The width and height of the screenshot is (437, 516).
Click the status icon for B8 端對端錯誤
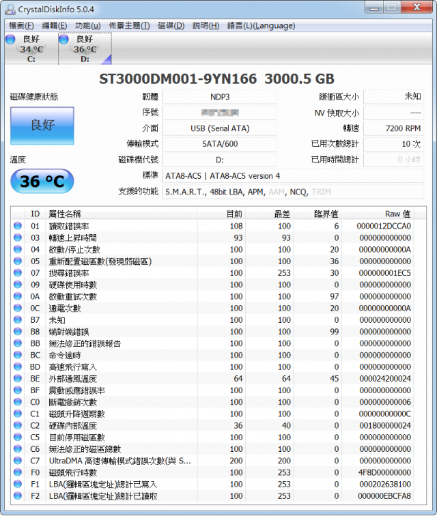pyautogui.click(x=18, y=332)
